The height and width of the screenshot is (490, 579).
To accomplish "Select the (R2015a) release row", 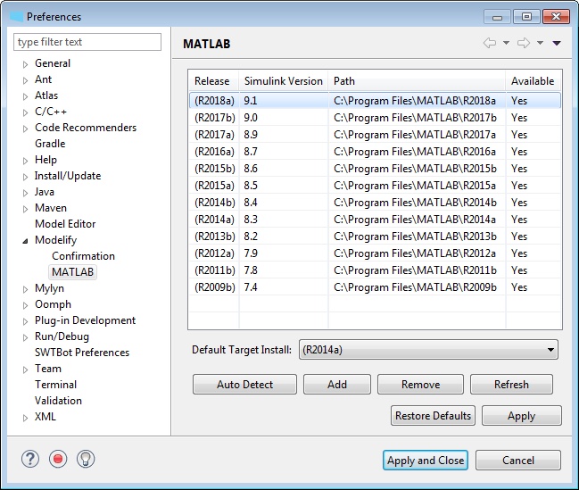I will click(x=376, y=186).
